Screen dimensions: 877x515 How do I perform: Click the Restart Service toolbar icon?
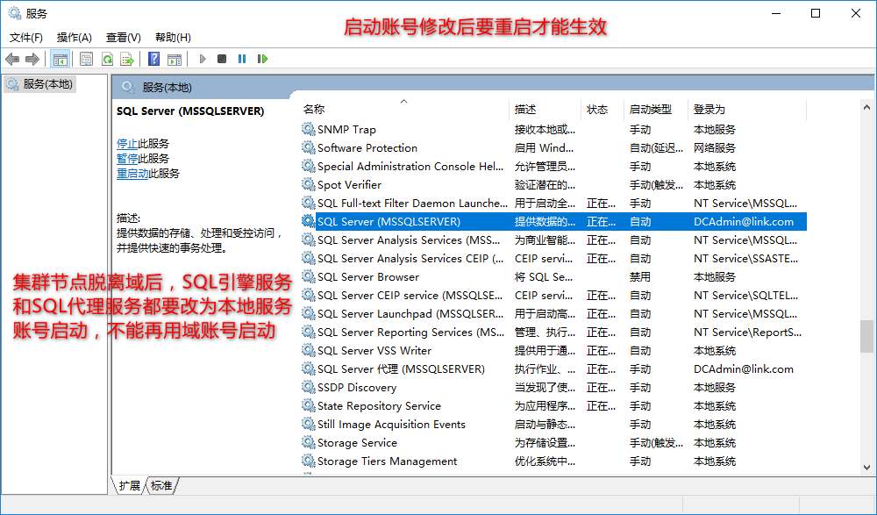262,59
